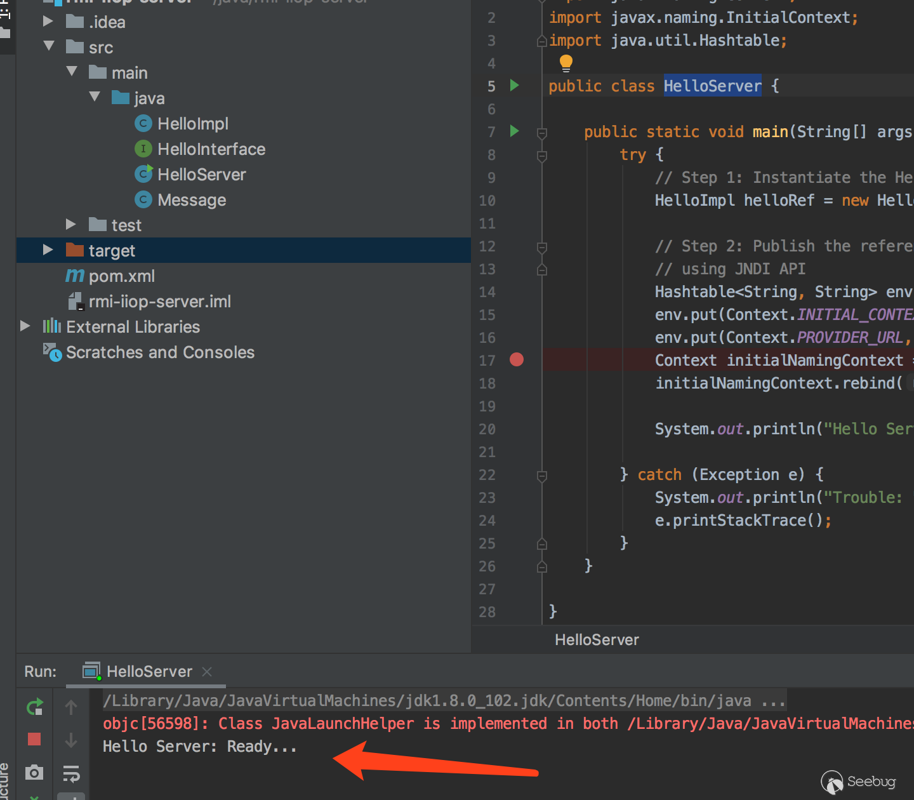
Task: Click the rerun HelloServer icon
Action: (x=34, y=707)
